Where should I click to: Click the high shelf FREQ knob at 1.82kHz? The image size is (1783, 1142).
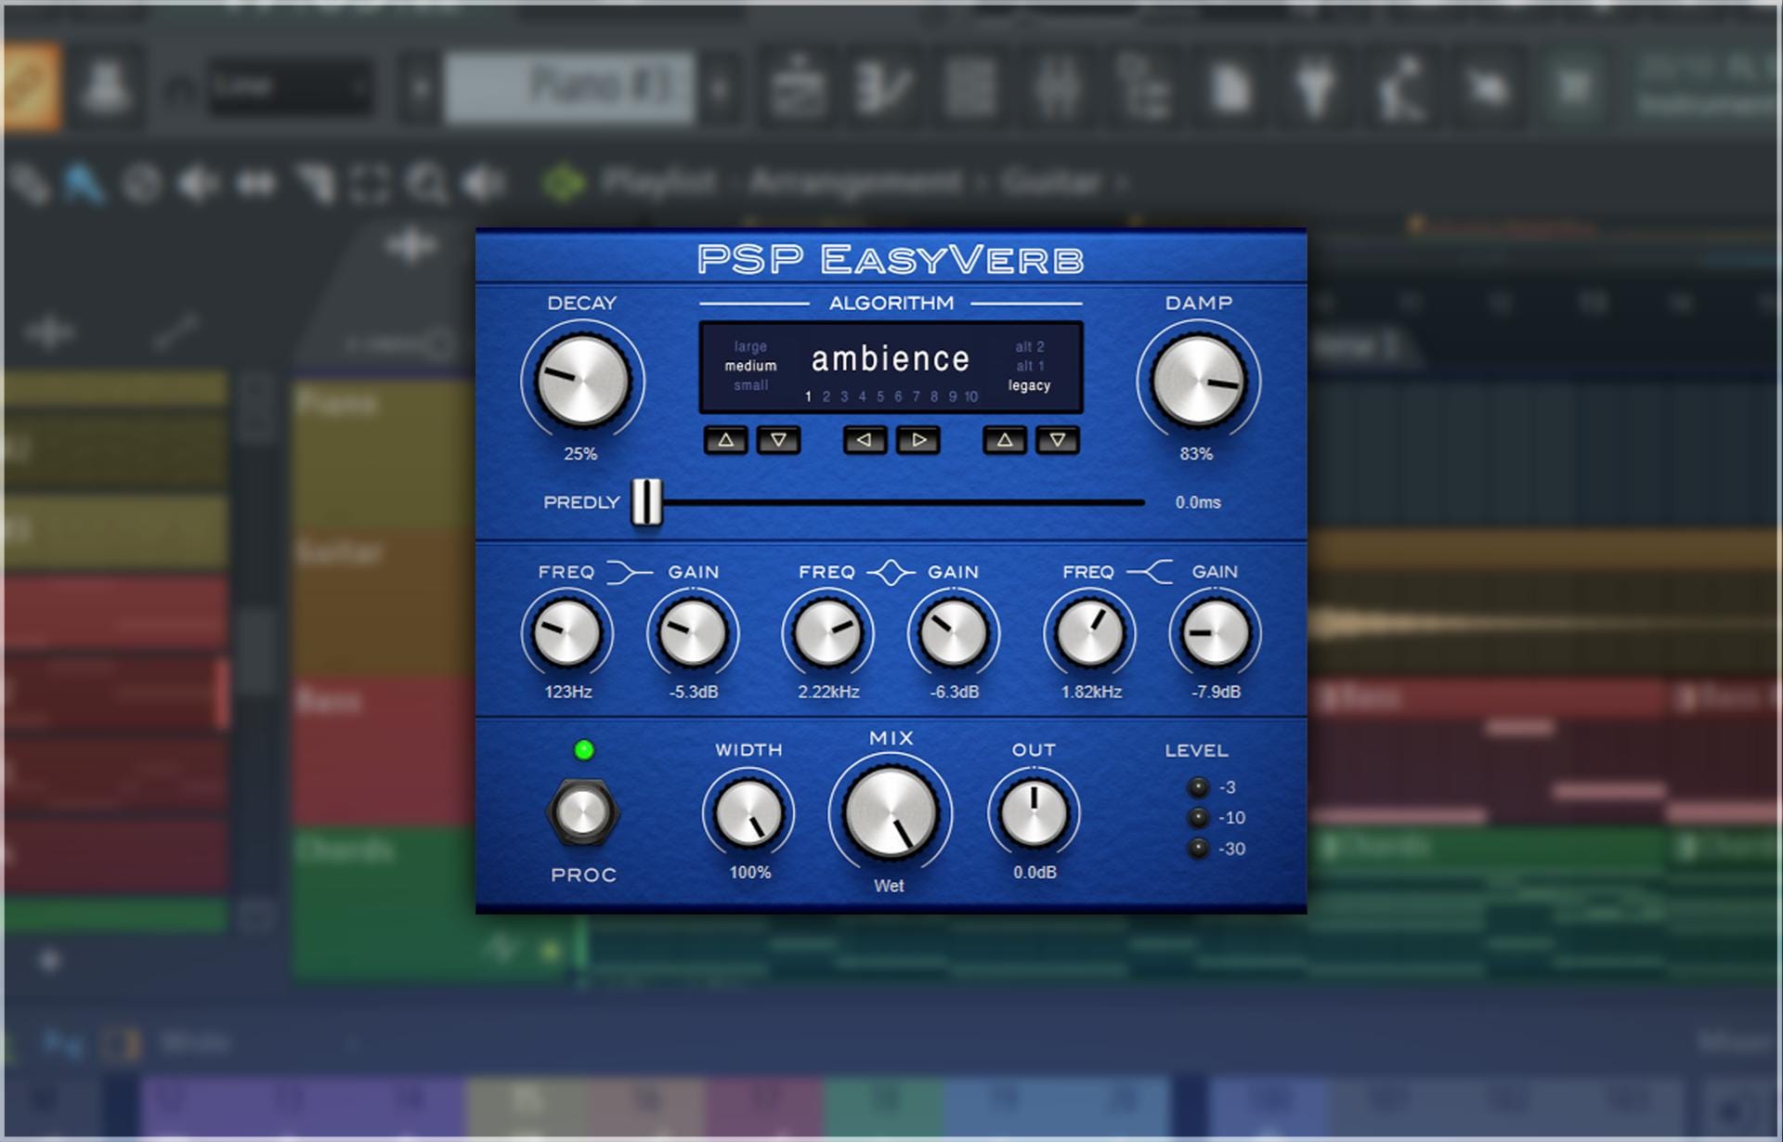[x=1089, y=633]
